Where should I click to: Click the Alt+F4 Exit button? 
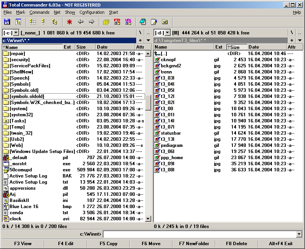coord(281,244)
